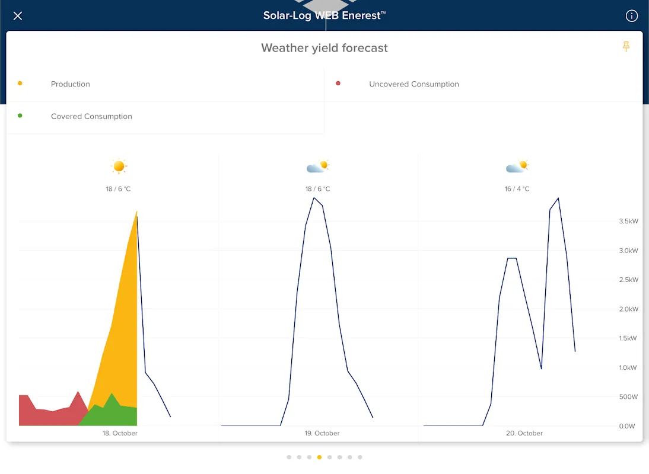This screenshot has height=474, width=649.
Task: Select the highlighted yellow page indicator dot
Action: tap(319, 457)
